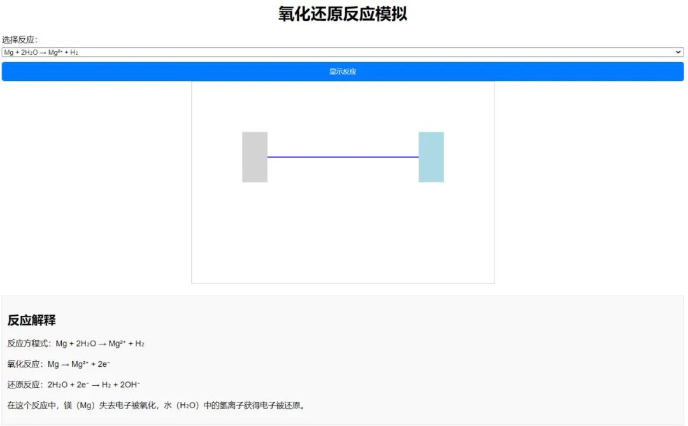Click 2H₂O + 2e⁻ in the reduction half-reaction
Screen dimensions: 688x426
coord(69,385)
